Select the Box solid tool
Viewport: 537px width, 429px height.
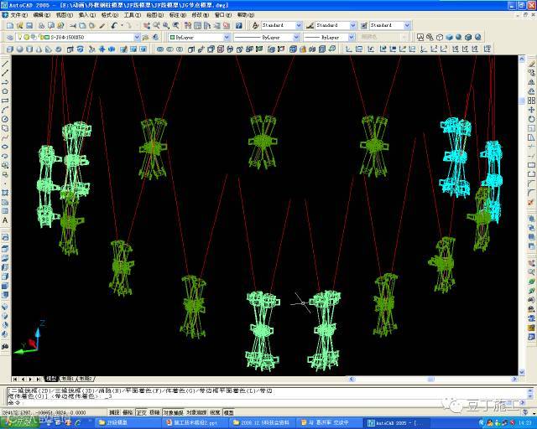[x=10, y=49]
